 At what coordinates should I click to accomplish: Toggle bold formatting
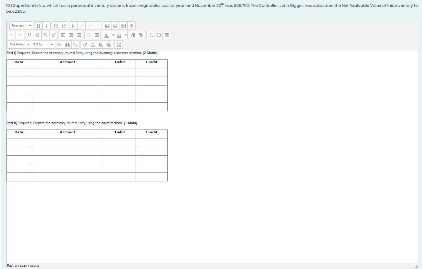point(38,26)
